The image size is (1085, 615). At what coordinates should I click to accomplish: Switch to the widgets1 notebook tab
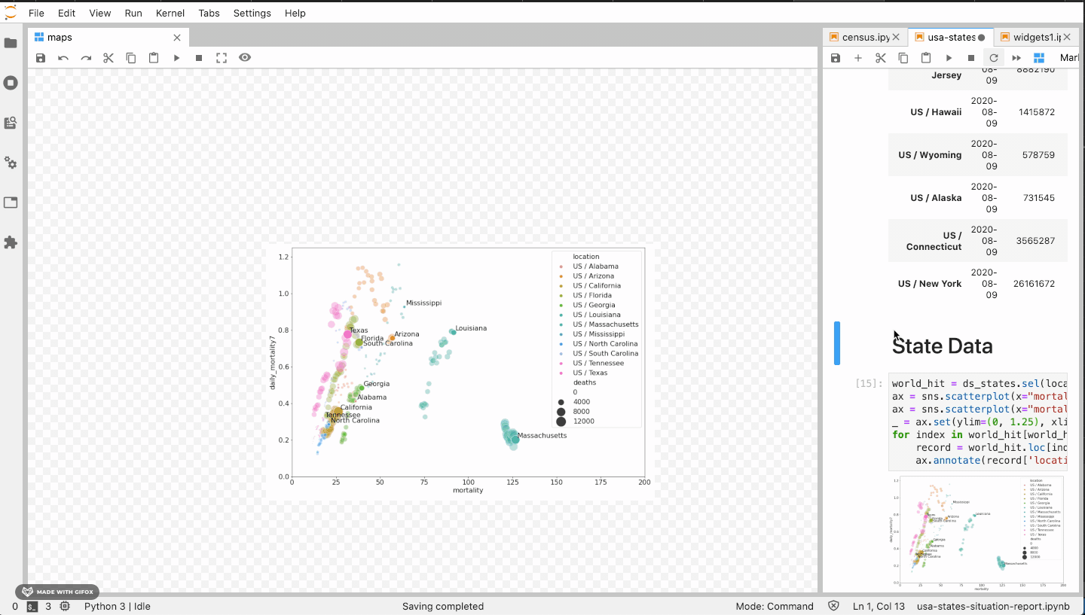1036,37
